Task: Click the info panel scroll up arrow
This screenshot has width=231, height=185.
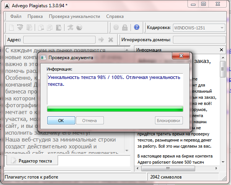Action: click(223, 58)
